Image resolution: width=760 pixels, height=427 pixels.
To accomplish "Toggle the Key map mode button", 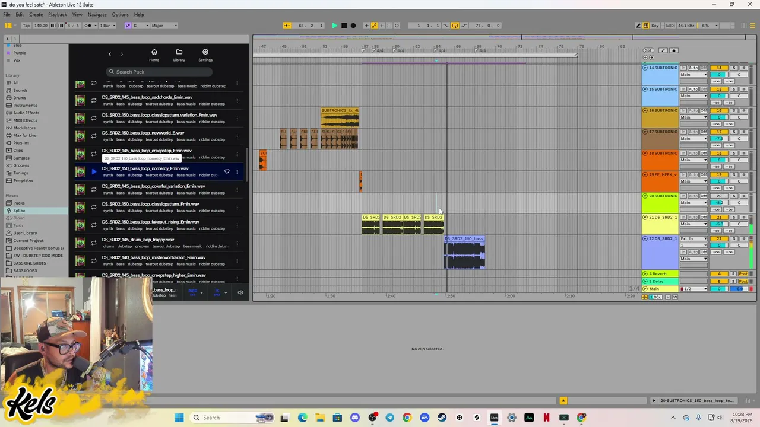I will click(x=655, y=26).
